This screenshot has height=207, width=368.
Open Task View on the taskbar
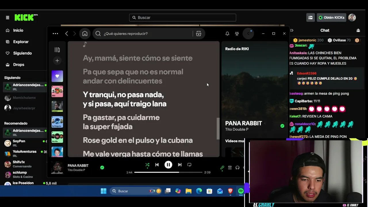[x=168, y=191]
